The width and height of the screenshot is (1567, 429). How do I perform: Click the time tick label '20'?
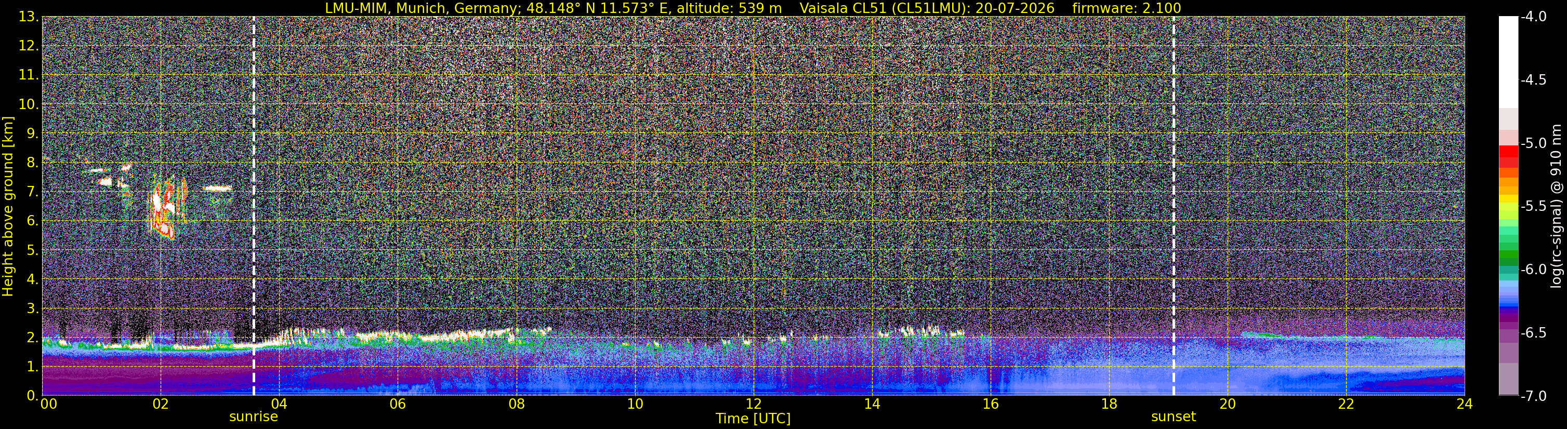pyautogui.click(x=1228, y=404)
